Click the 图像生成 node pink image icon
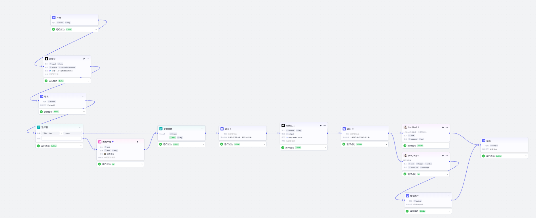Viewport: 536px width, 218px height. 100,142
